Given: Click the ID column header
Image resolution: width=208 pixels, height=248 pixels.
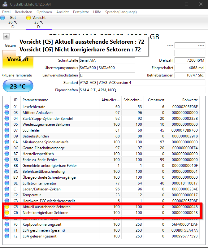Looking at the screenshot, I should [15, 100].
